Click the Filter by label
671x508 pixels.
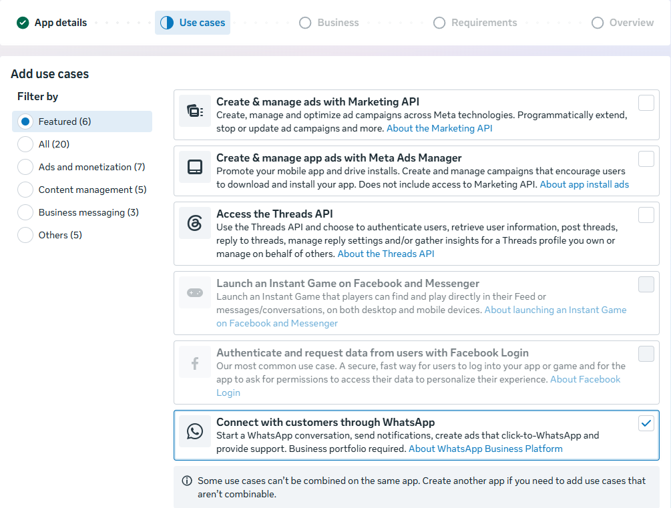pyautogui.click(x=37, y=97)
